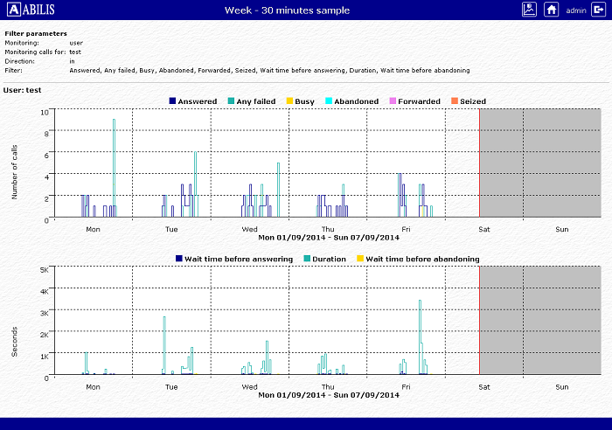
Task: Click the Duration legend swatch
Action: pyautogui.click(x=307, y=259)
